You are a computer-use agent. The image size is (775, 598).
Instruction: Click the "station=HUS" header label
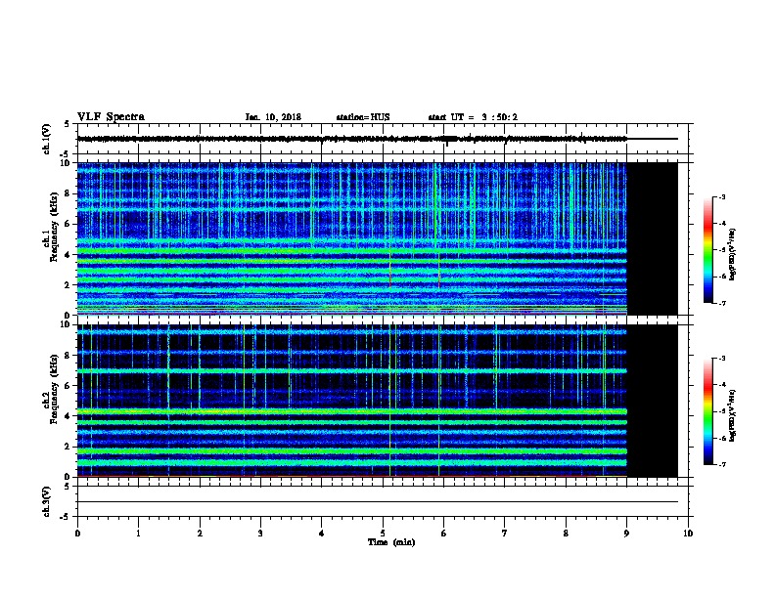[x=363, y=117]
